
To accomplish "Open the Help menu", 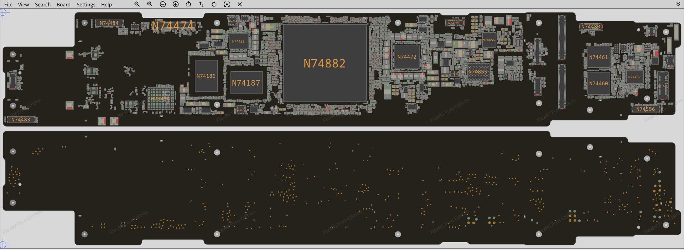I will [106, 5].
